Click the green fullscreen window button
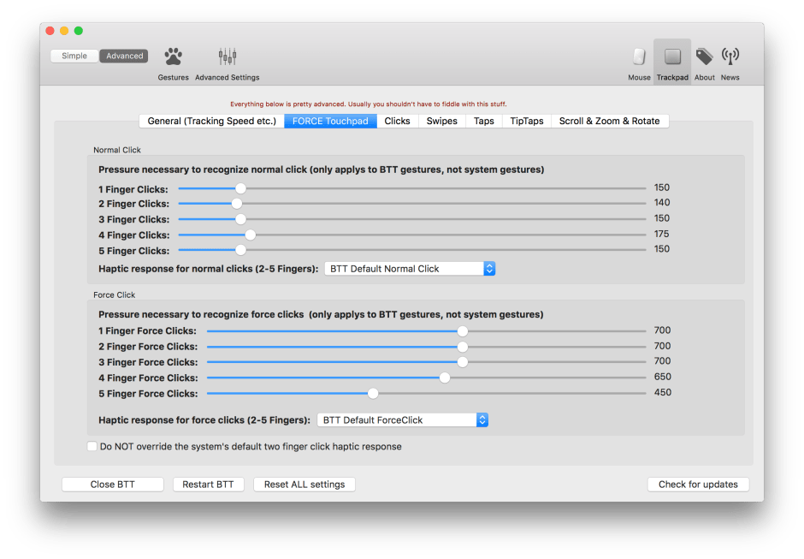Image resolution: width=804 pixels, height=559 pixels. [x=79, y=31]
